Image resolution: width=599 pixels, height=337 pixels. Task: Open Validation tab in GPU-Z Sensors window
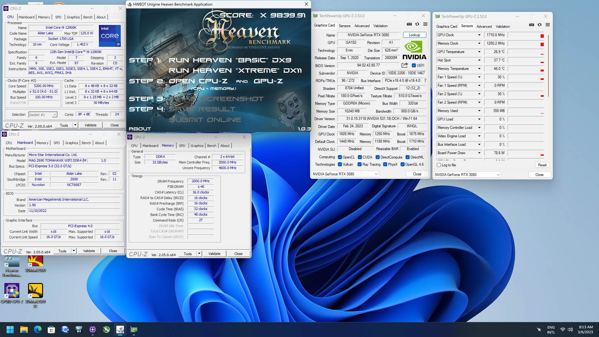503,27
